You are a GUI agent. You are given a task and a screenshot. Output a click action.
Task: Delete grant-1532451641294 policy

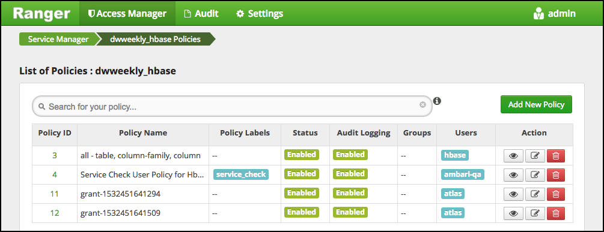click(x=556, y=194)
